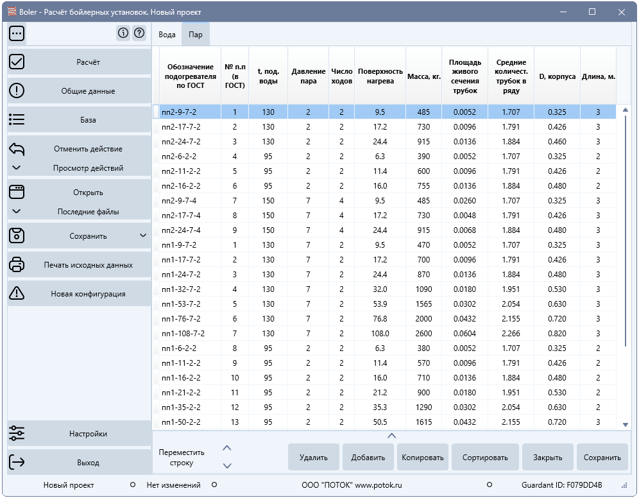Click the list icon beside База
Viewport: 639px width, 498px height.
tap(17, 119)
